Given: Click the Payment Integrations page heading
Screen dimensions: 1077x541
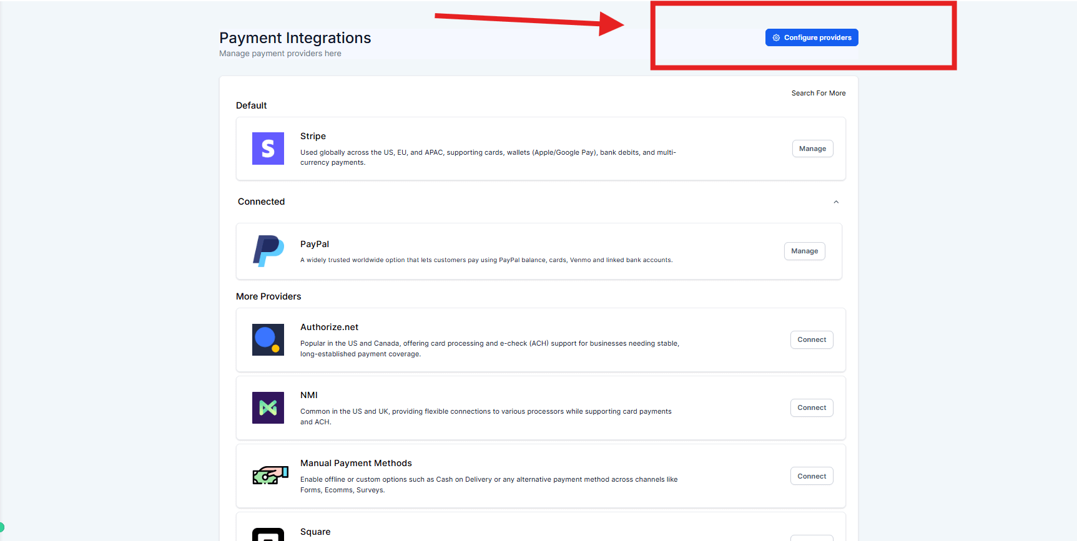Looking at the screenshot, I should tap(295, 38).
